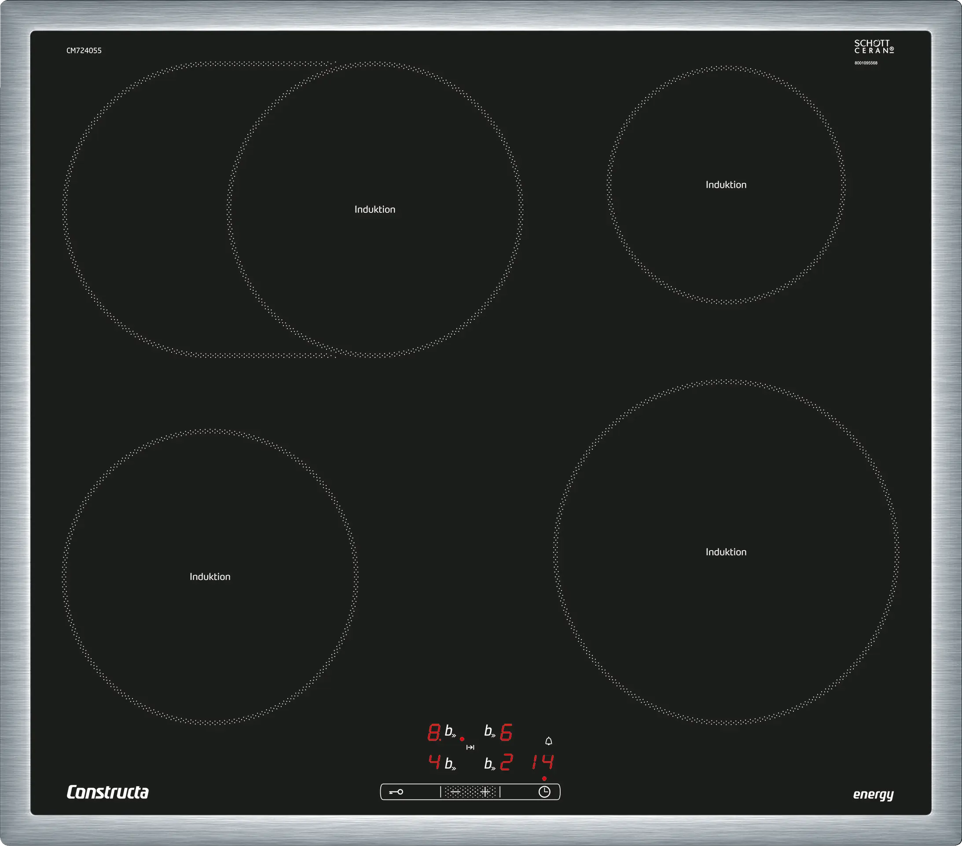Screen dimensions: 962x846
Task: Touch the dotted slider area between minus and plus
Action: tap(470, 792)
